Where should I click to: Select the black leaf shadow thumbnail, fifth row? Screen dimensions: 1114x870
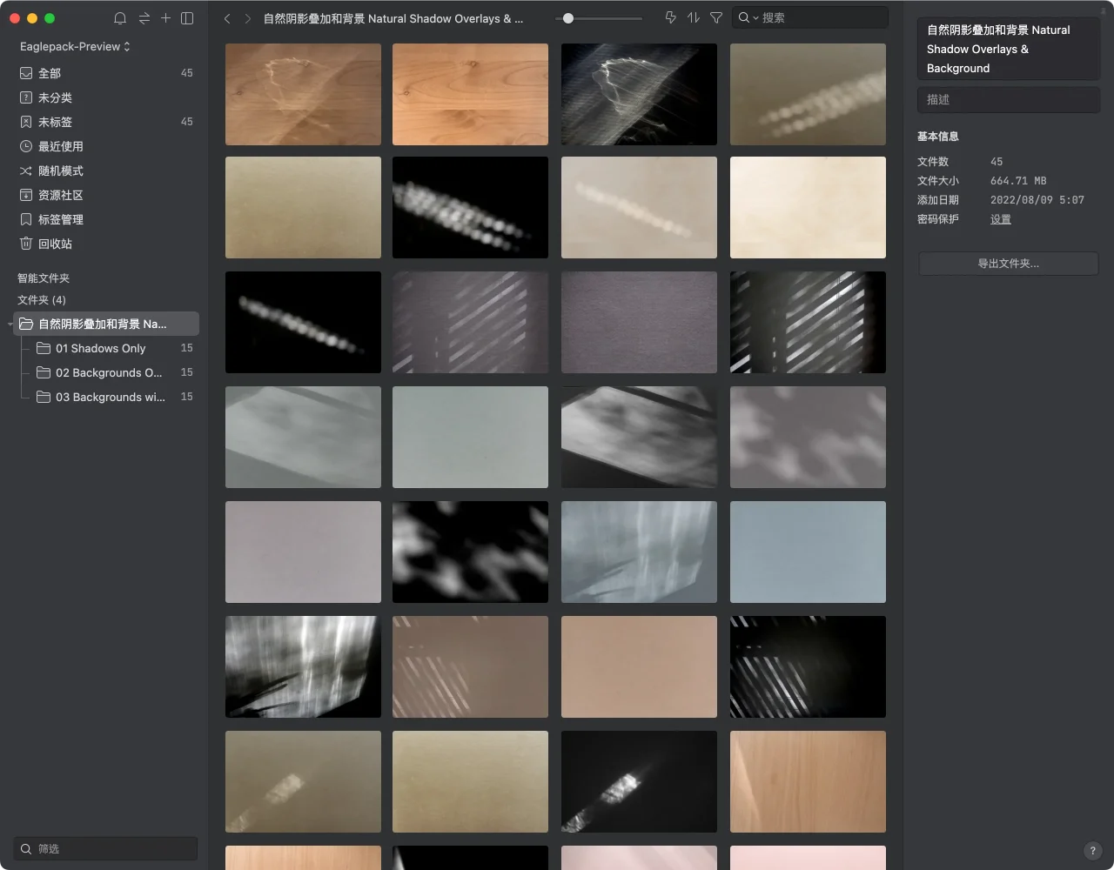tap(470, 552)
